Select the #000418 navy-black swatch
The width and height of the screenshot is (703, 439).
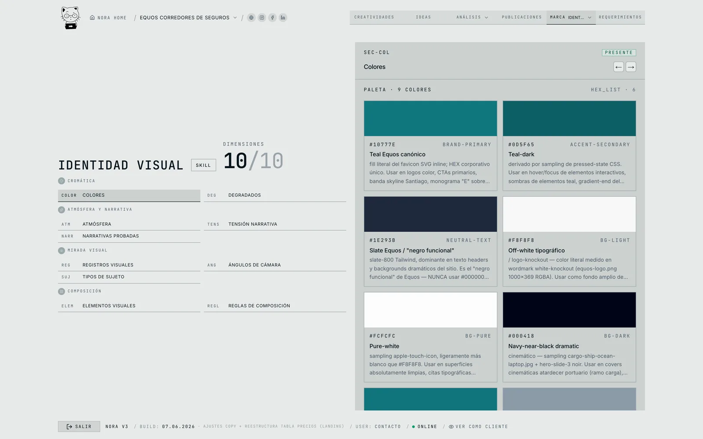[x=569, y=310]
